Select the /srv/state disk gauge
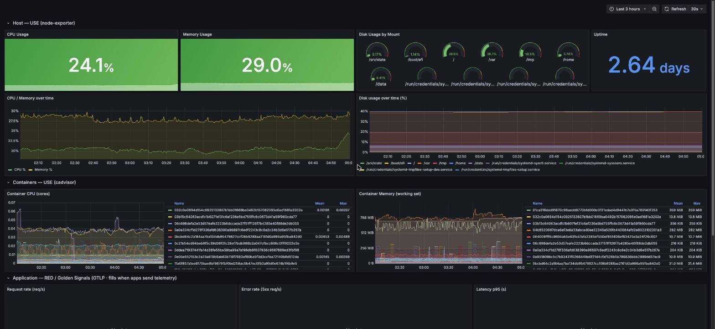This screenshot has height=329, width=715. tap(377, 52)
